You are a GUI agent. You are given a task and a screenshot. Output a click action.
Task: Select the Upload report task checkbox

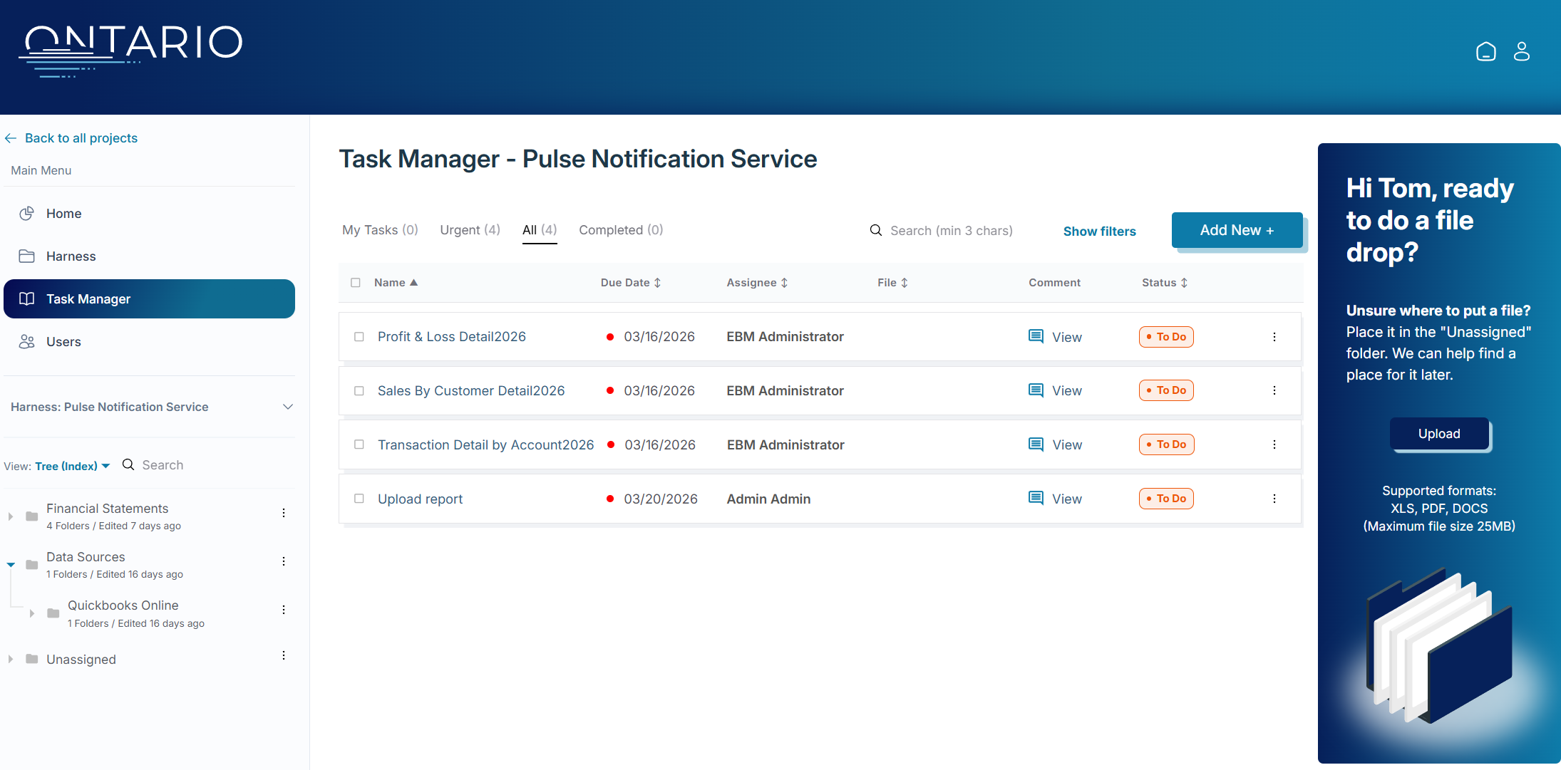(x=359, y=499)
